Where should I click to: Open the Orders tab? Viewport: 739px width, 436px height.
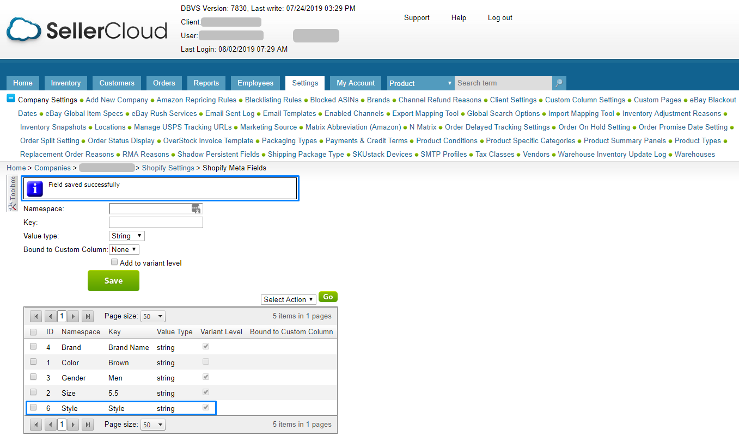pyautogui.click(x=164, y=83)
